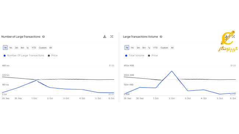
Task: Click '480 txs' axis label
Action: pyautogui.click(x=6, y=65)
